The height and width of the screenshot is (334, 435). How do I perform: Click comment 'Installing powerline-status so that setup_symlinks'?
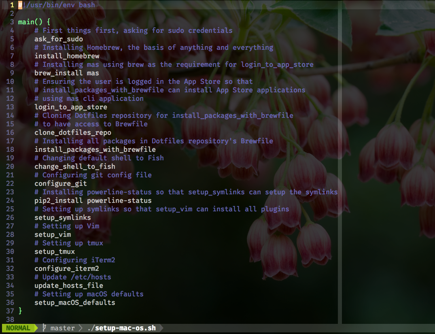point(186,192)
